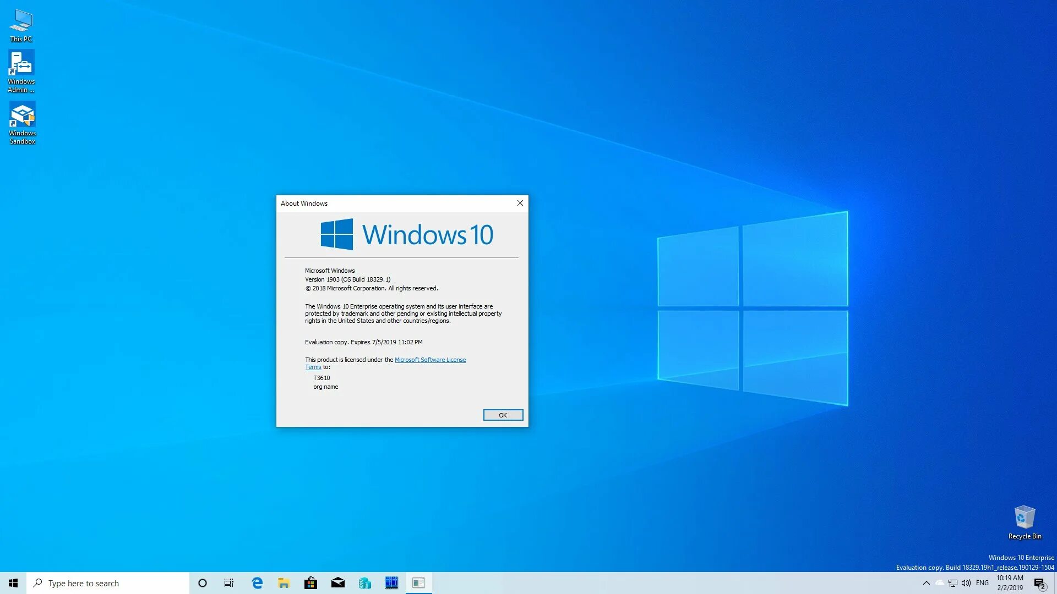
Task: Open Cortana from the taskbar
Action: tap(203, 583)
